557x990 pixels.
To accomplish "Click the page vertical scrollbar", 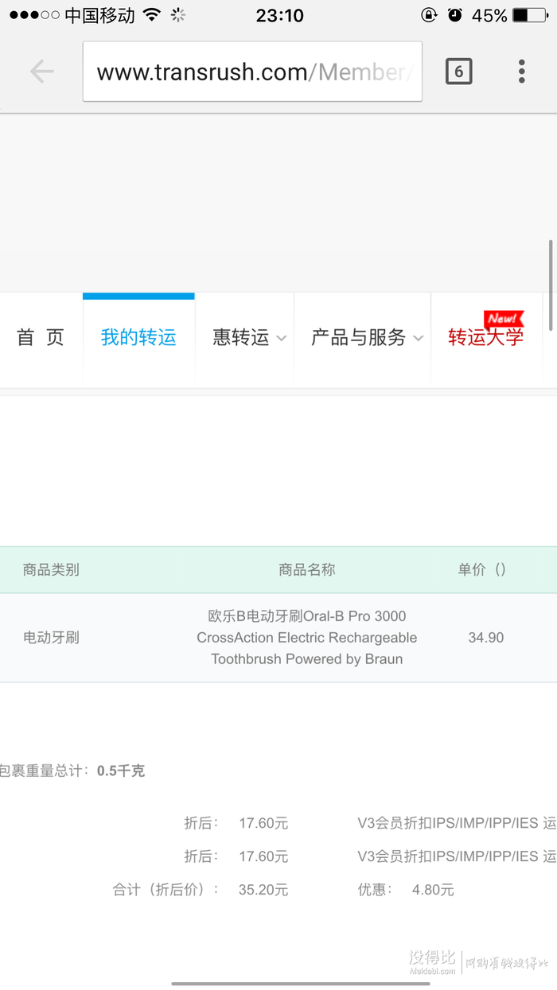I will [x=551, y=285].
